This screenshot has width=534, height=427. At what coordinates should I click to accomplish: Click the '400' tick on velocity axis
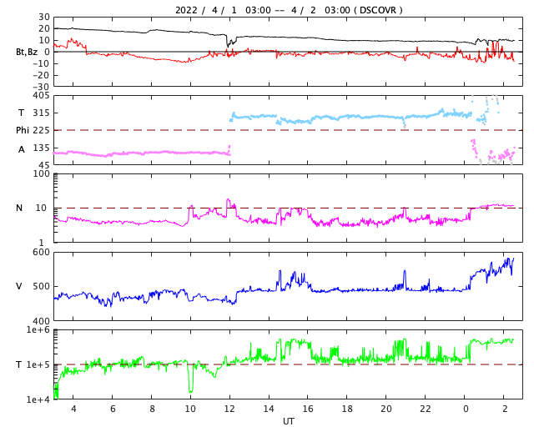(x=41, y=321)
